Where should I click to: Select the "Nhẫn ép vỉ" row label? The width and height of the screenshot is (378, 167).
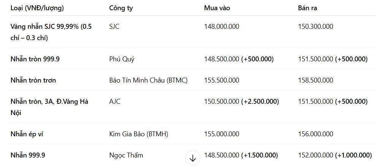click(29, 134)
